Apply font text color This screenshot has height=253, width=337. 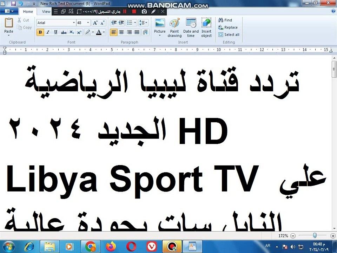tap(99, 32)
